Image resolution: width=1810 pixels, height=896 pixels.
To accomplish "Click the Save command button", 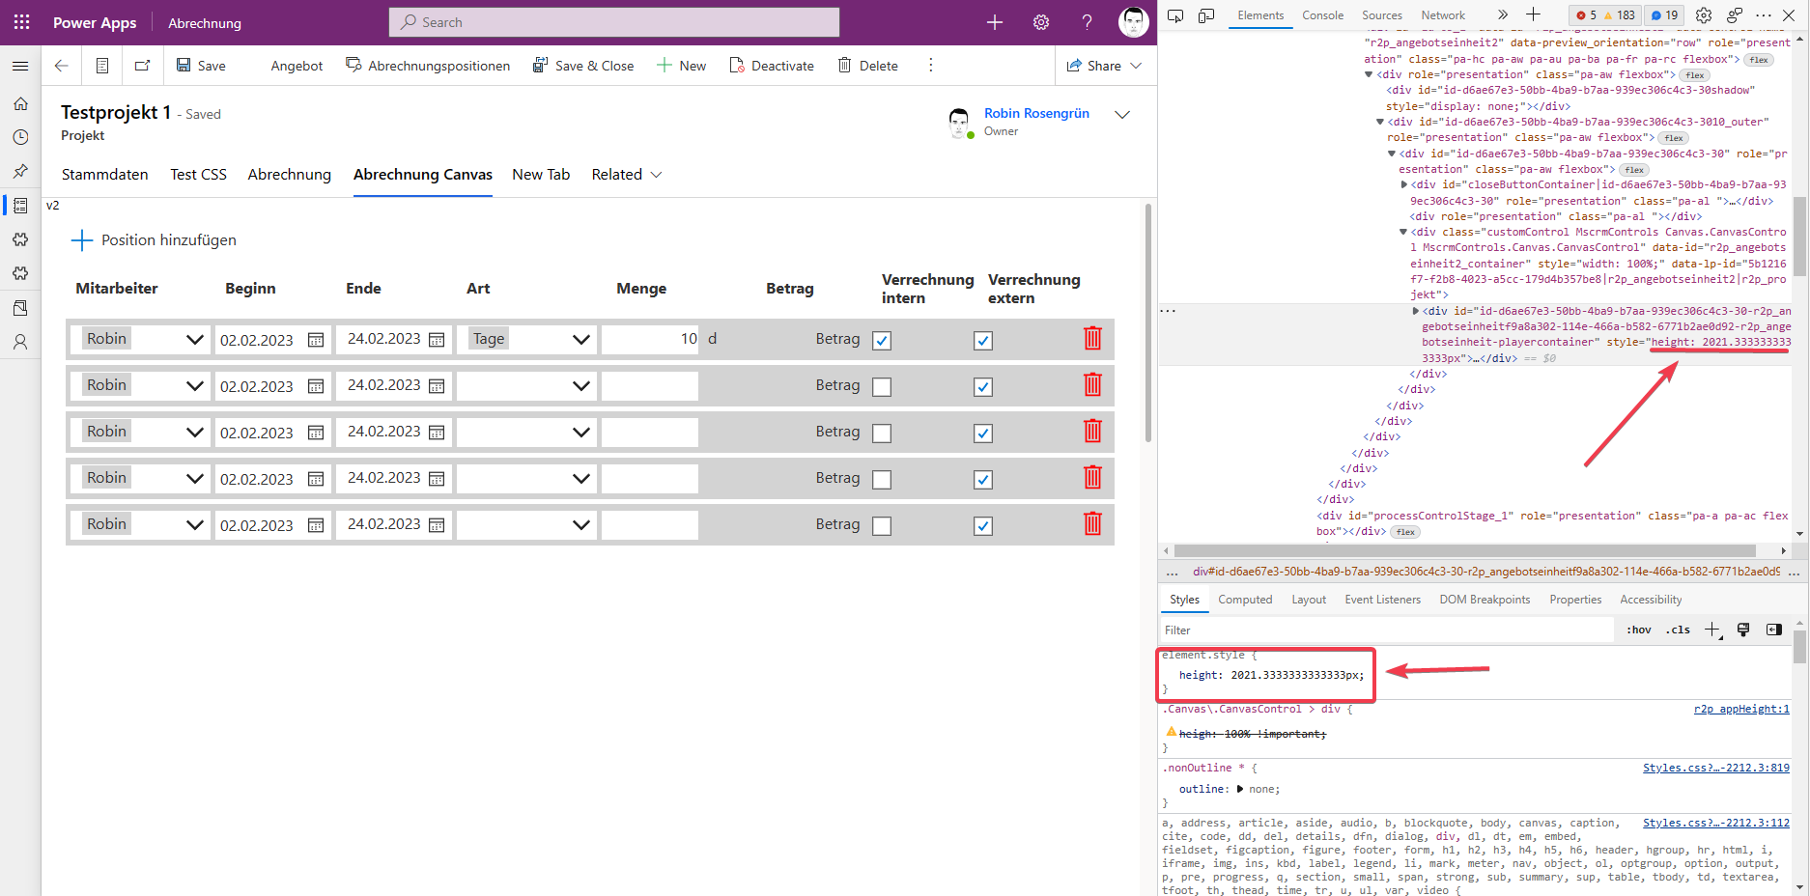I will click(x=201, y=66).
